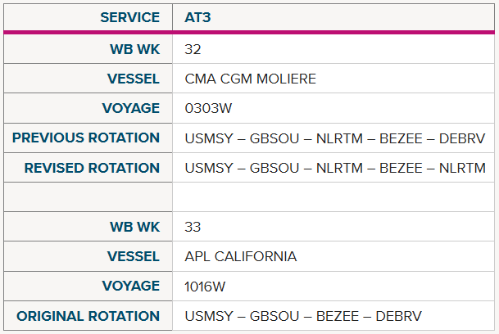Click the SERVICE header cell
Image resolution: width=499 pixels, height=334 pixels.
(88, 17)
